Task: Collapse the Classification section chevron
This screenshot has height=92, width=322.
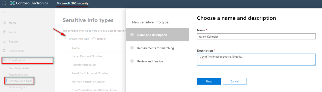Action: (50, 60)
